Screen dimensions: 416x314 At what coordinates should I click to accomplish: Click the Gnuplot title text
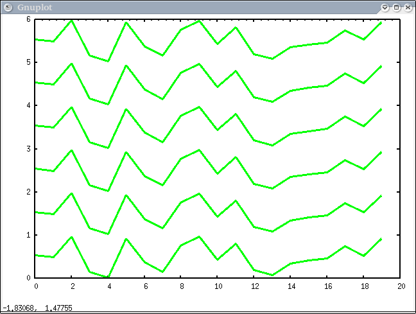[x=35, y=8]
